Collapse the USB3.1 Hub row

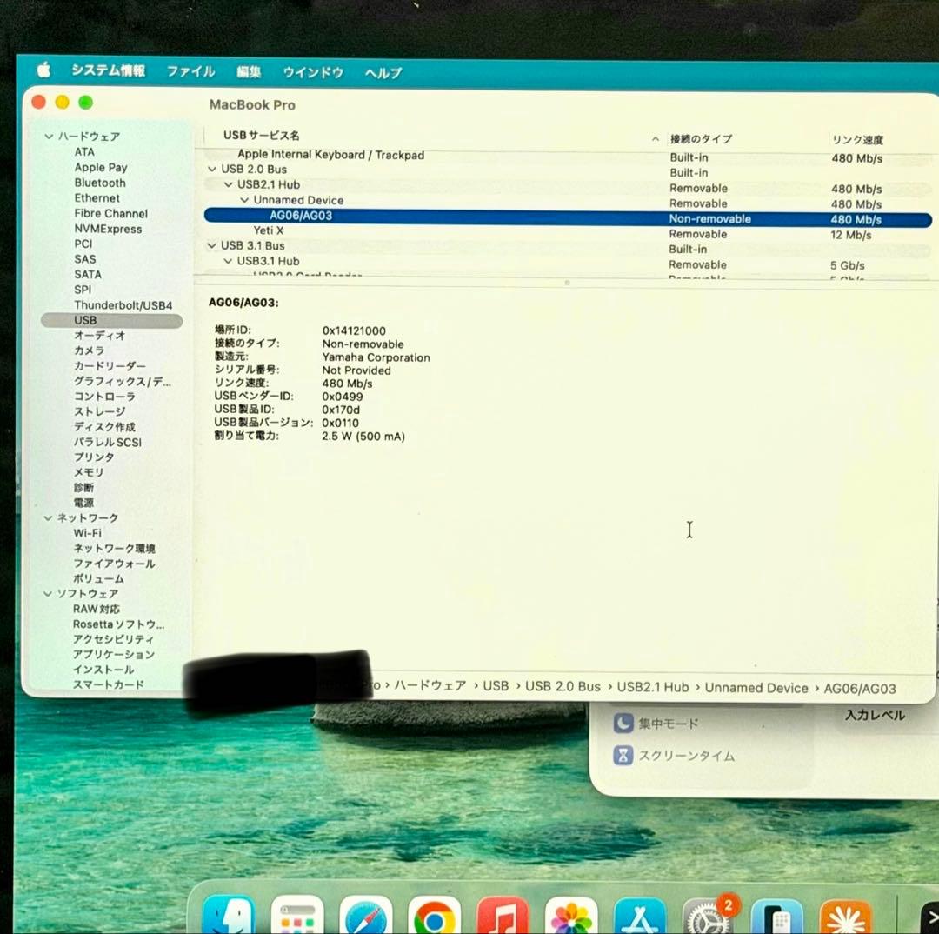[228, 261]
